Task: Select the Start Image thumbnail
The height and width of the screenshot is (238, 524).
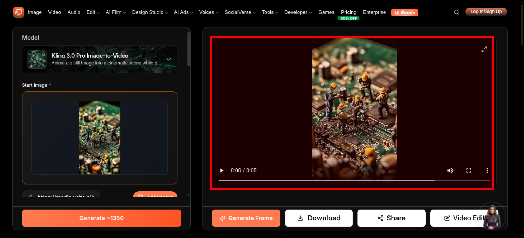Action: coord(100,138)
